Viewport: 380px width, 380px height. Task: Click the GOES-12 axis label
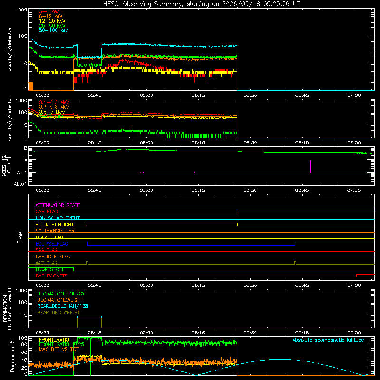click(7, 166)
